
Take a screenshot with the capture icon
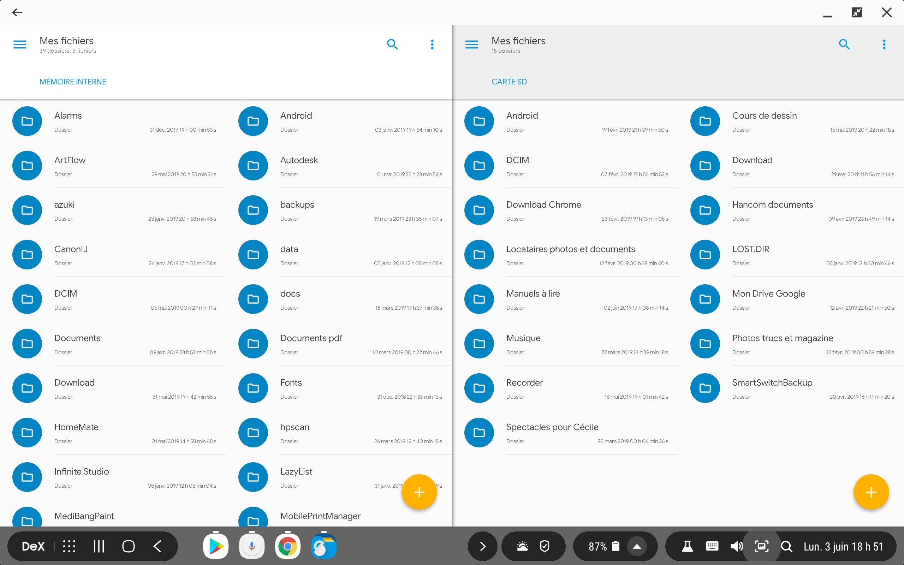pos(761,546)
